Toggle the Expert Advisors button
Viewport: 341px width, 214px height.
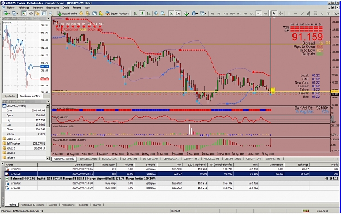117,14
